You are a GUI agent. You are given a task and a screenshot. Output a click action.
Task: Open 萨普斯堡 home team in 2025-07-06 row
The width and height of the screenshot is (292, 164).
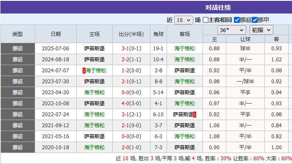coord(94,49)
